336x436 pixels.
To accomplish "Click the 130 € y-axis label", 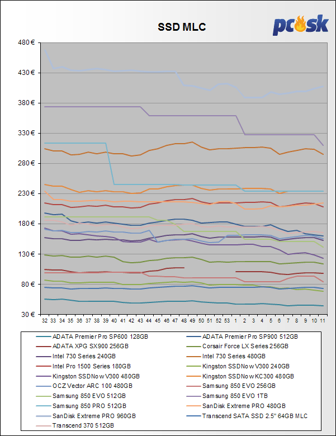I will [26, 254].
